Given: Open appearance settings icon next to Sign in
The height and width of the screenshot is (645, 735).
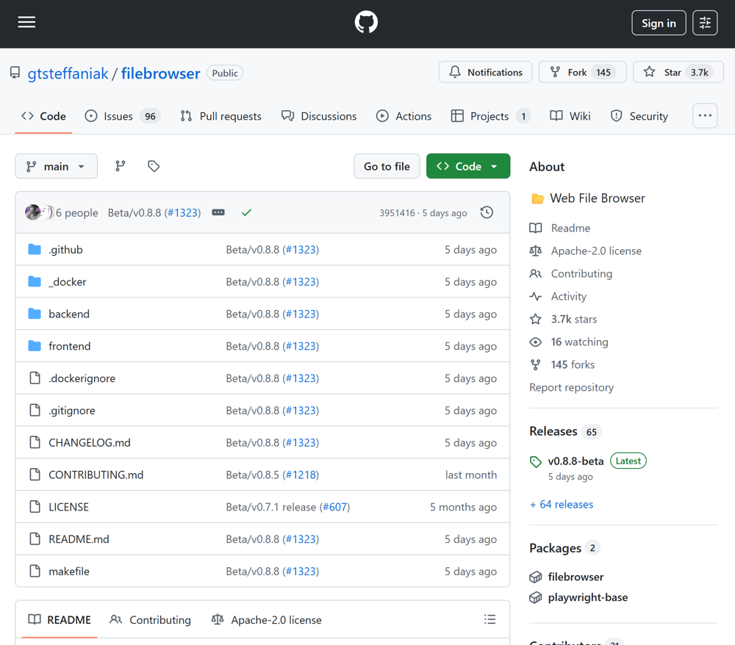Looking at the screenshot, I should tap(705, 23).
